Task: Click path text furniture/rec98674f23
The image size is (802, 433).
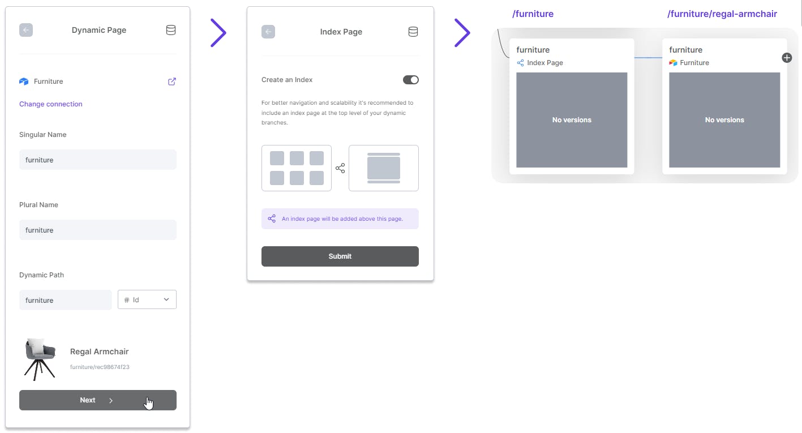Action: tap(100, 367)
